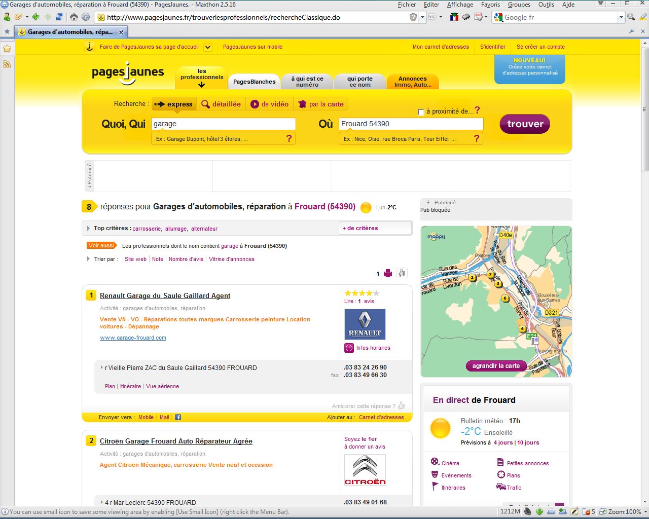This screenshot has width=649, height=519.
Task: Open the Maxthon favorites star sidebar icon
Action: click(7, 49)
